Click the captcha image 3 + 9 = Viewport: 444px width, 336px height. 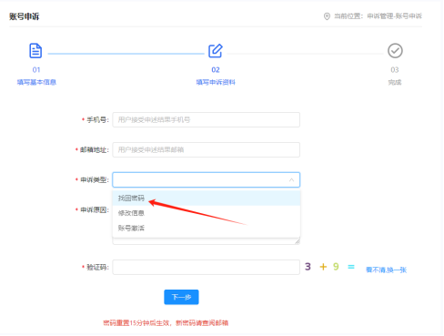pyautogui.click(x=329, y=267)
